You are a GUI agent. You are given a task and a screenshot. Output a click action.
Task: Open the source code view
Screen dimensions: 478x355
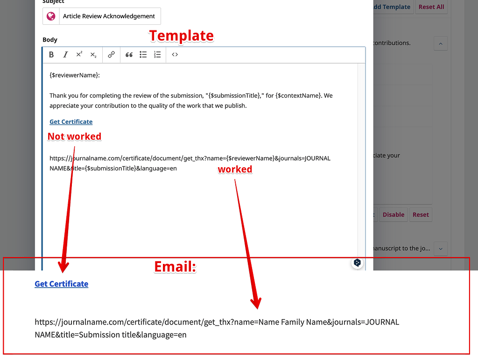point(175,55)
